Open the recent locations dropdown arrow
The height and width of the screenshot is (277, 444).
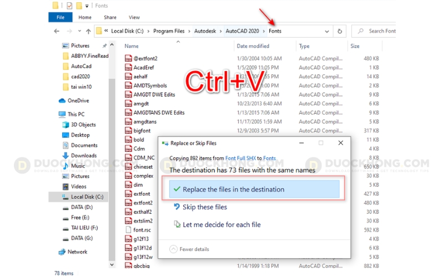(79, 31)
